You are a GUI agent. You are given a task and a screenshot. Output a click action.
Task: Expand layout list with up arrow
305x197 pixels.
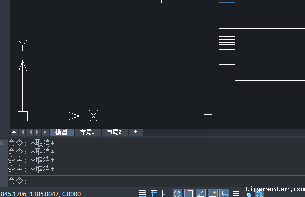(14, 132)
